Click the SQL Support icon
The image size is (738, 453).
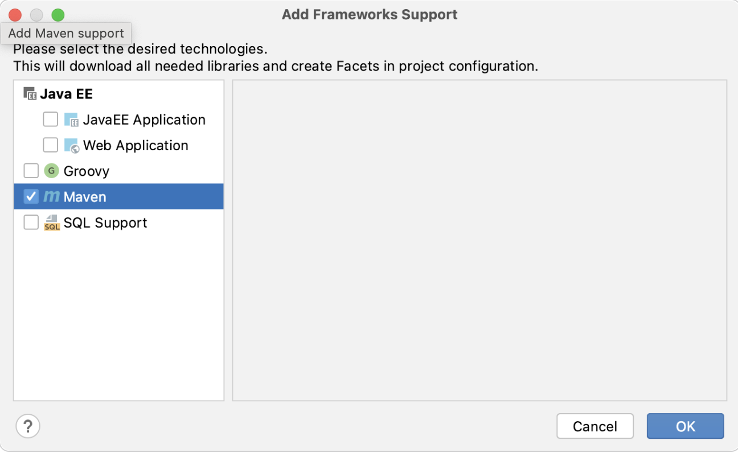[52, 223]
